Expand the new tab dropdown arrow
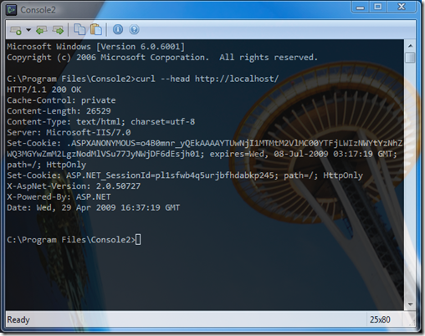425x336 pixels. click(28, 29)
